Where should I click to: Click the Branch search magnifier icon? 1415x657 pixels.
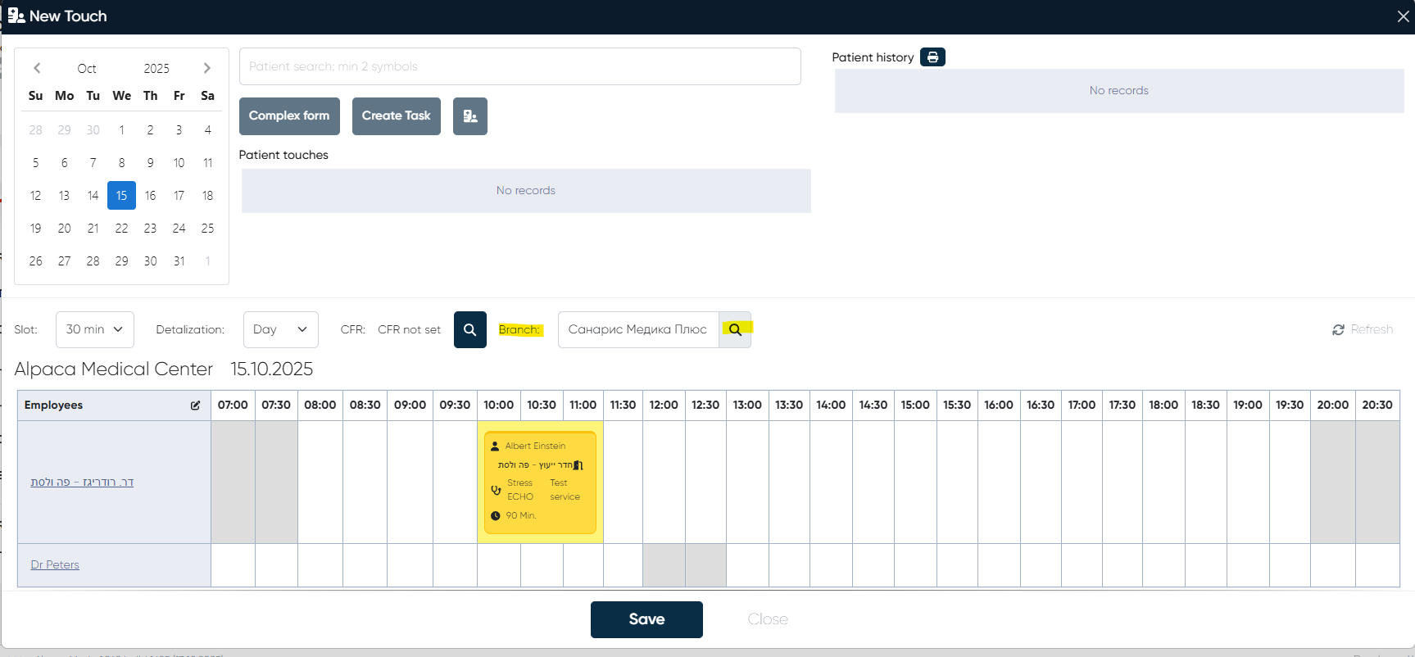coord(735,329)
